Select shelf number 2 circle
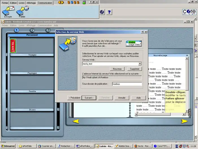 coord(32,30)
